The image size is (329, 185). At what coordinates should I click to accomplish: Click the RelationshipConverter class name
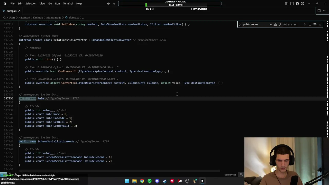coord(70,40)
